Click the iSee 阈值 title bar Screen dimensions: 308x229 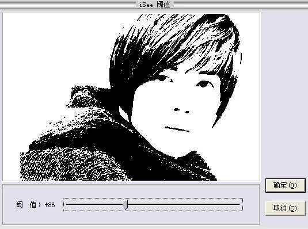click(154, 5)
